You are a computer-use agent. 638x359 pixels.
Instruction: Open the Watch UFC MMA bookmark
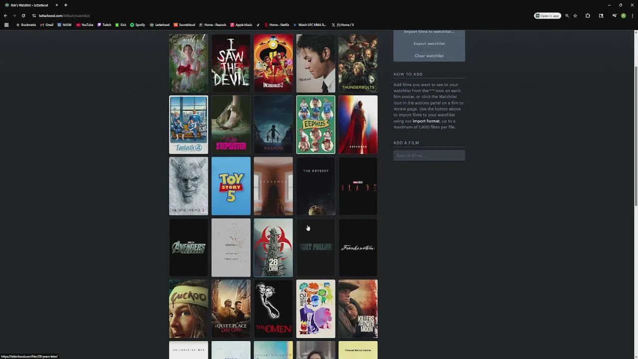(x=310, y=25)
